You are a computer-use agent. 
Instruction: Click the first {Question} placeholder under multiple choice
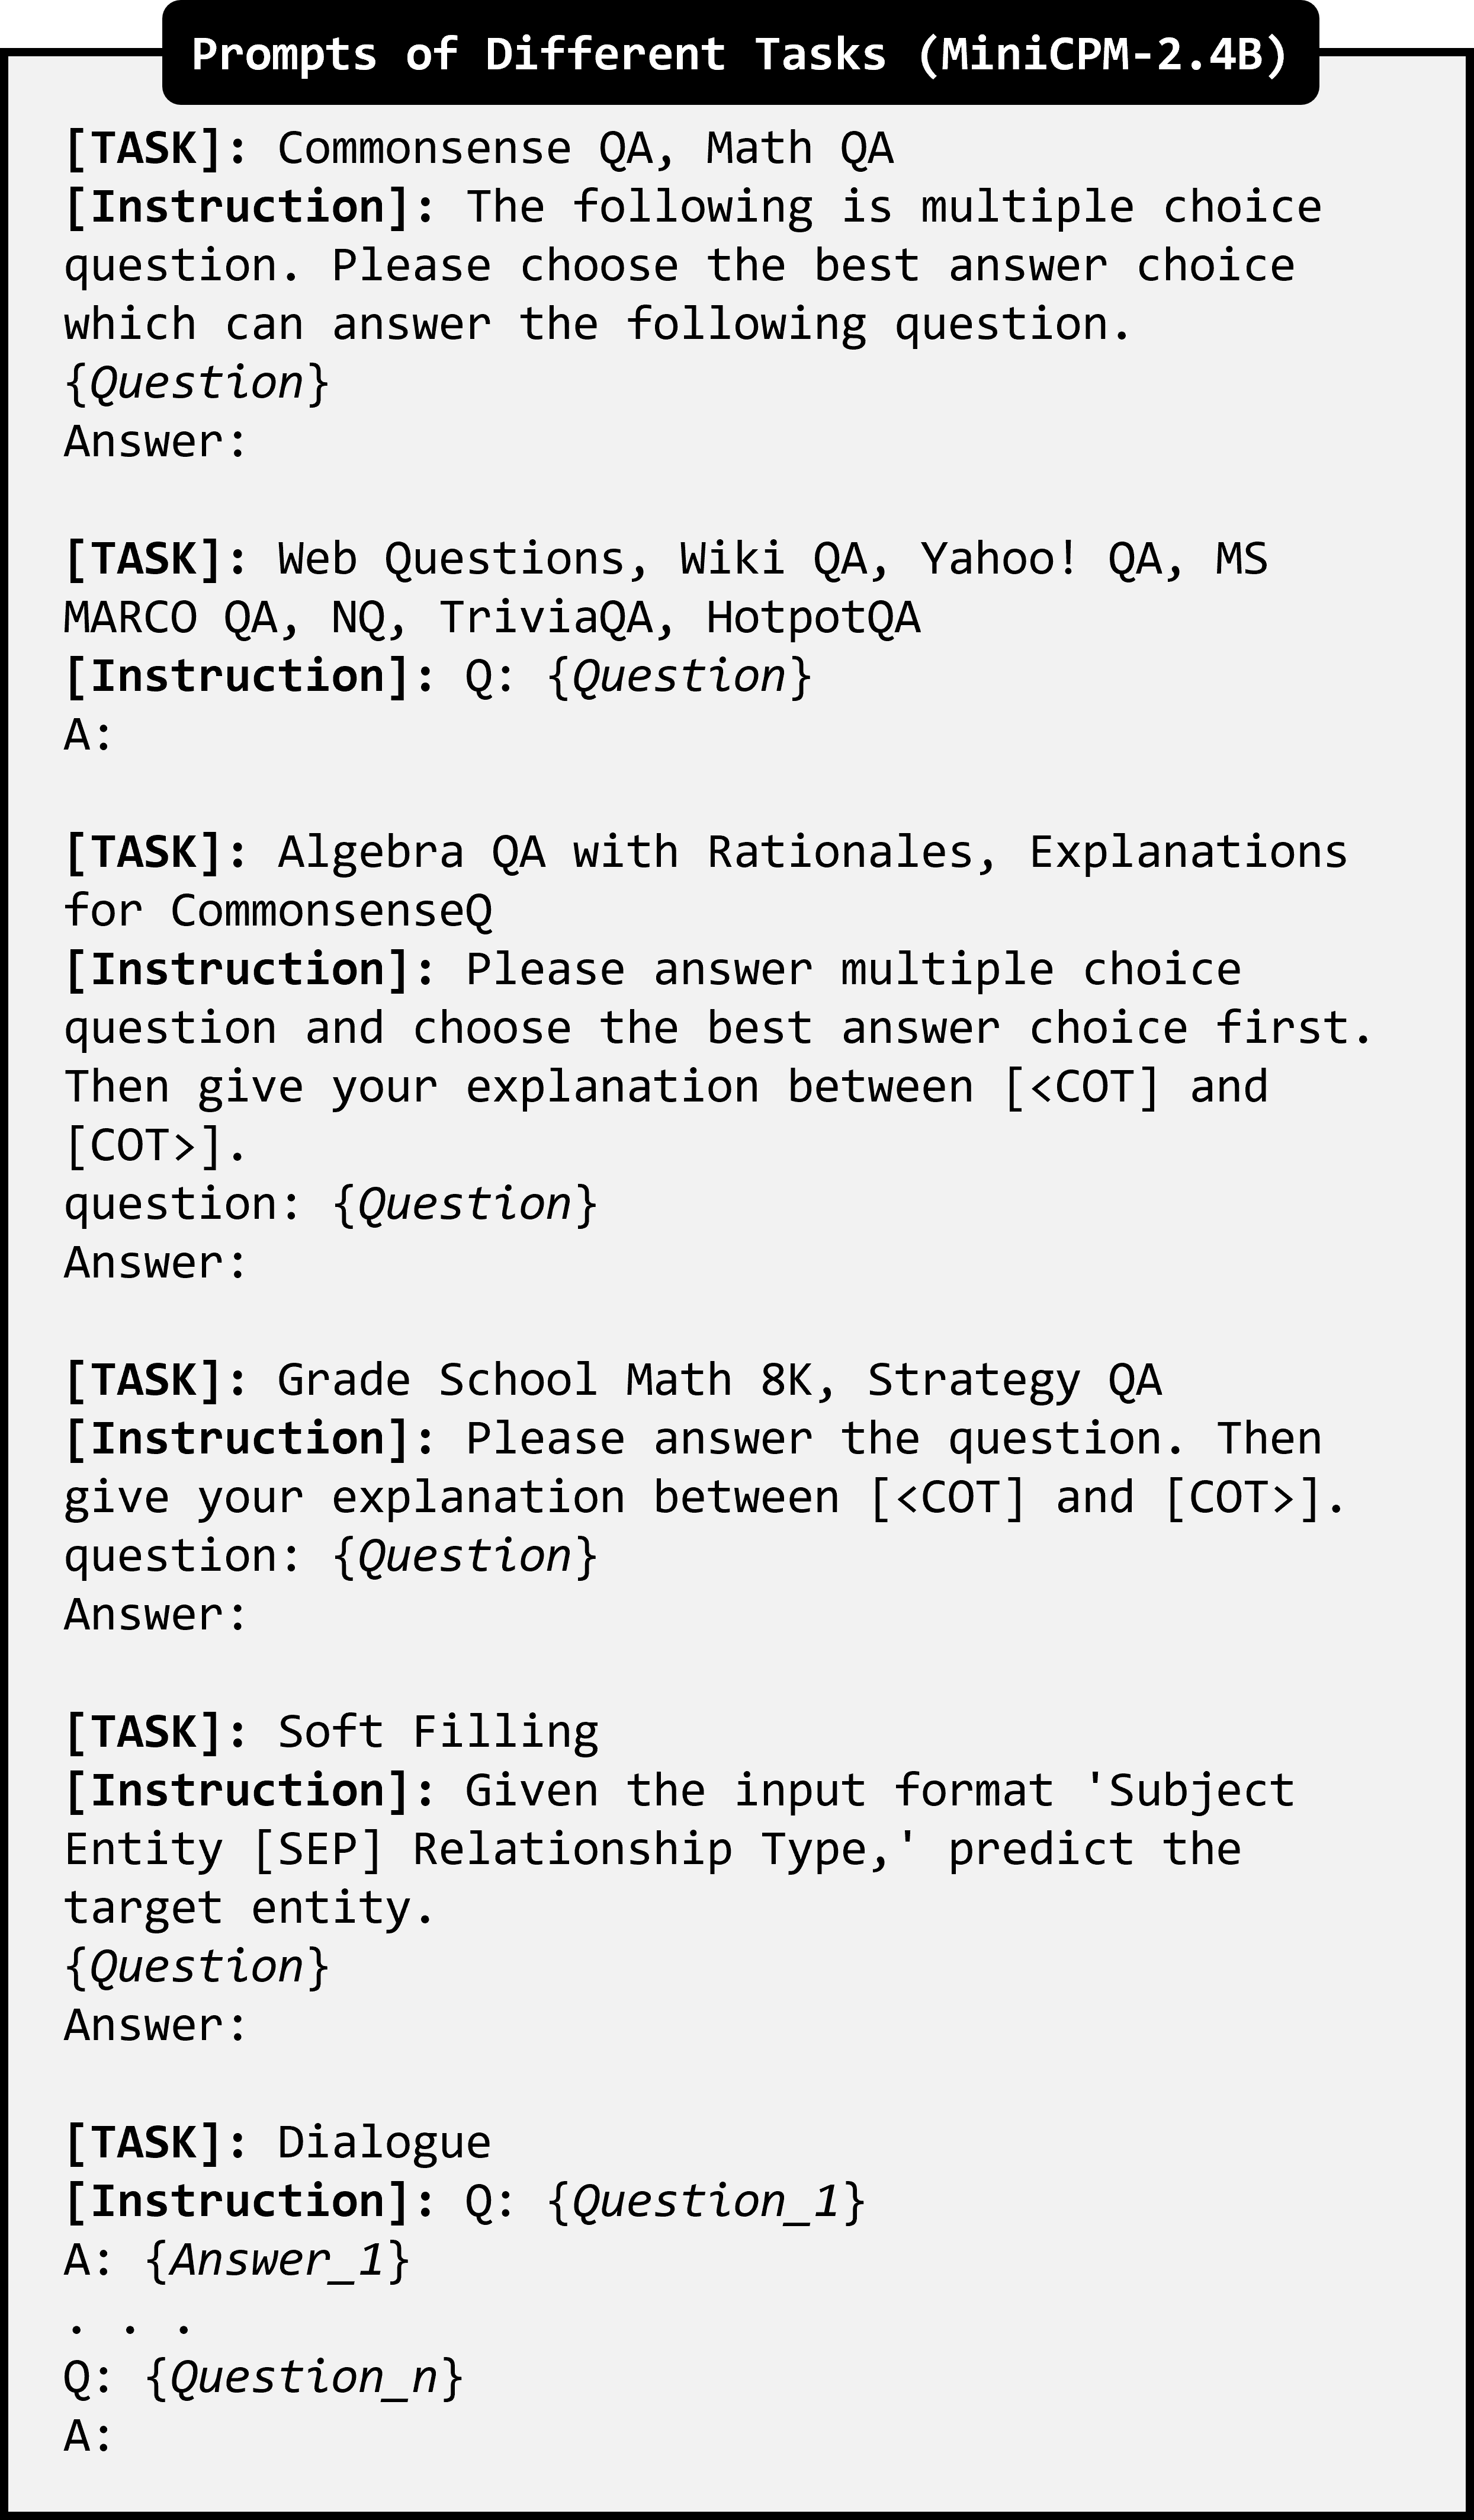coord(196,383)
